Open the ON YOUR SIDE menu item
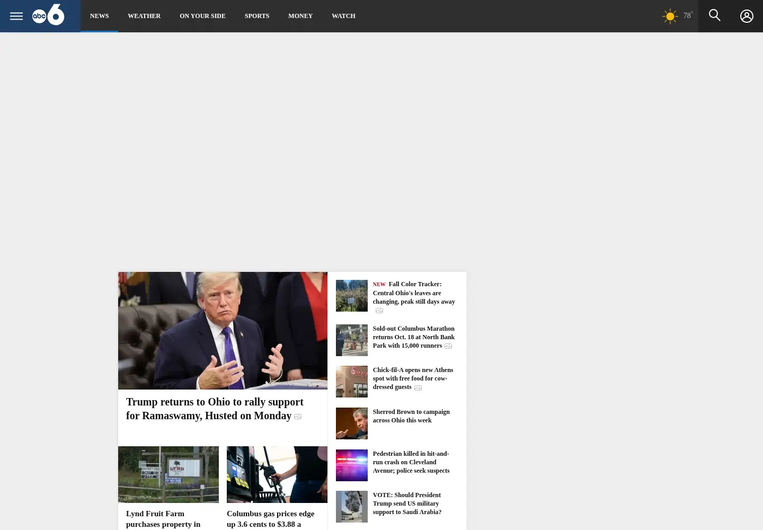763x530 pixels. point(202,16)
